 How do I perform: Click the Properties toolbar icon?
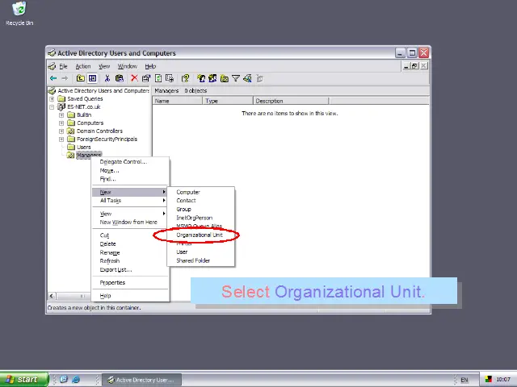(x=146, y=78)
